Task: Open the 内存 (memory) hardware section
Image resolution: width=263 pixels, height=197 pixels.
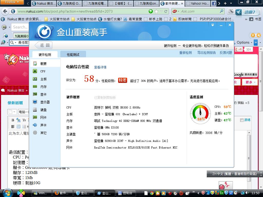Action: coord(43,87)
